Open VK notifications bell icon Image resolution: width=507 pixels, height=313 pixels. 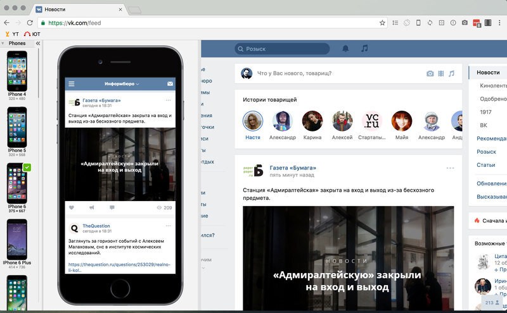345,49
